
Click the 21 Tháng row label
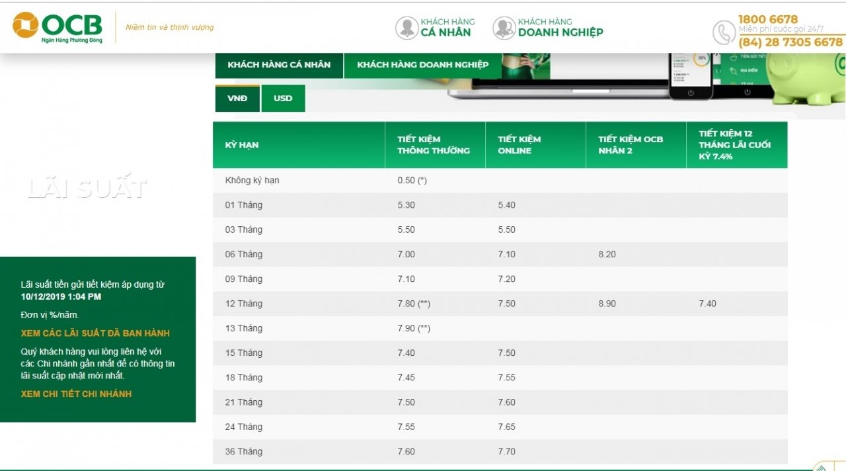pyautogui.click(x=243, y=402)
